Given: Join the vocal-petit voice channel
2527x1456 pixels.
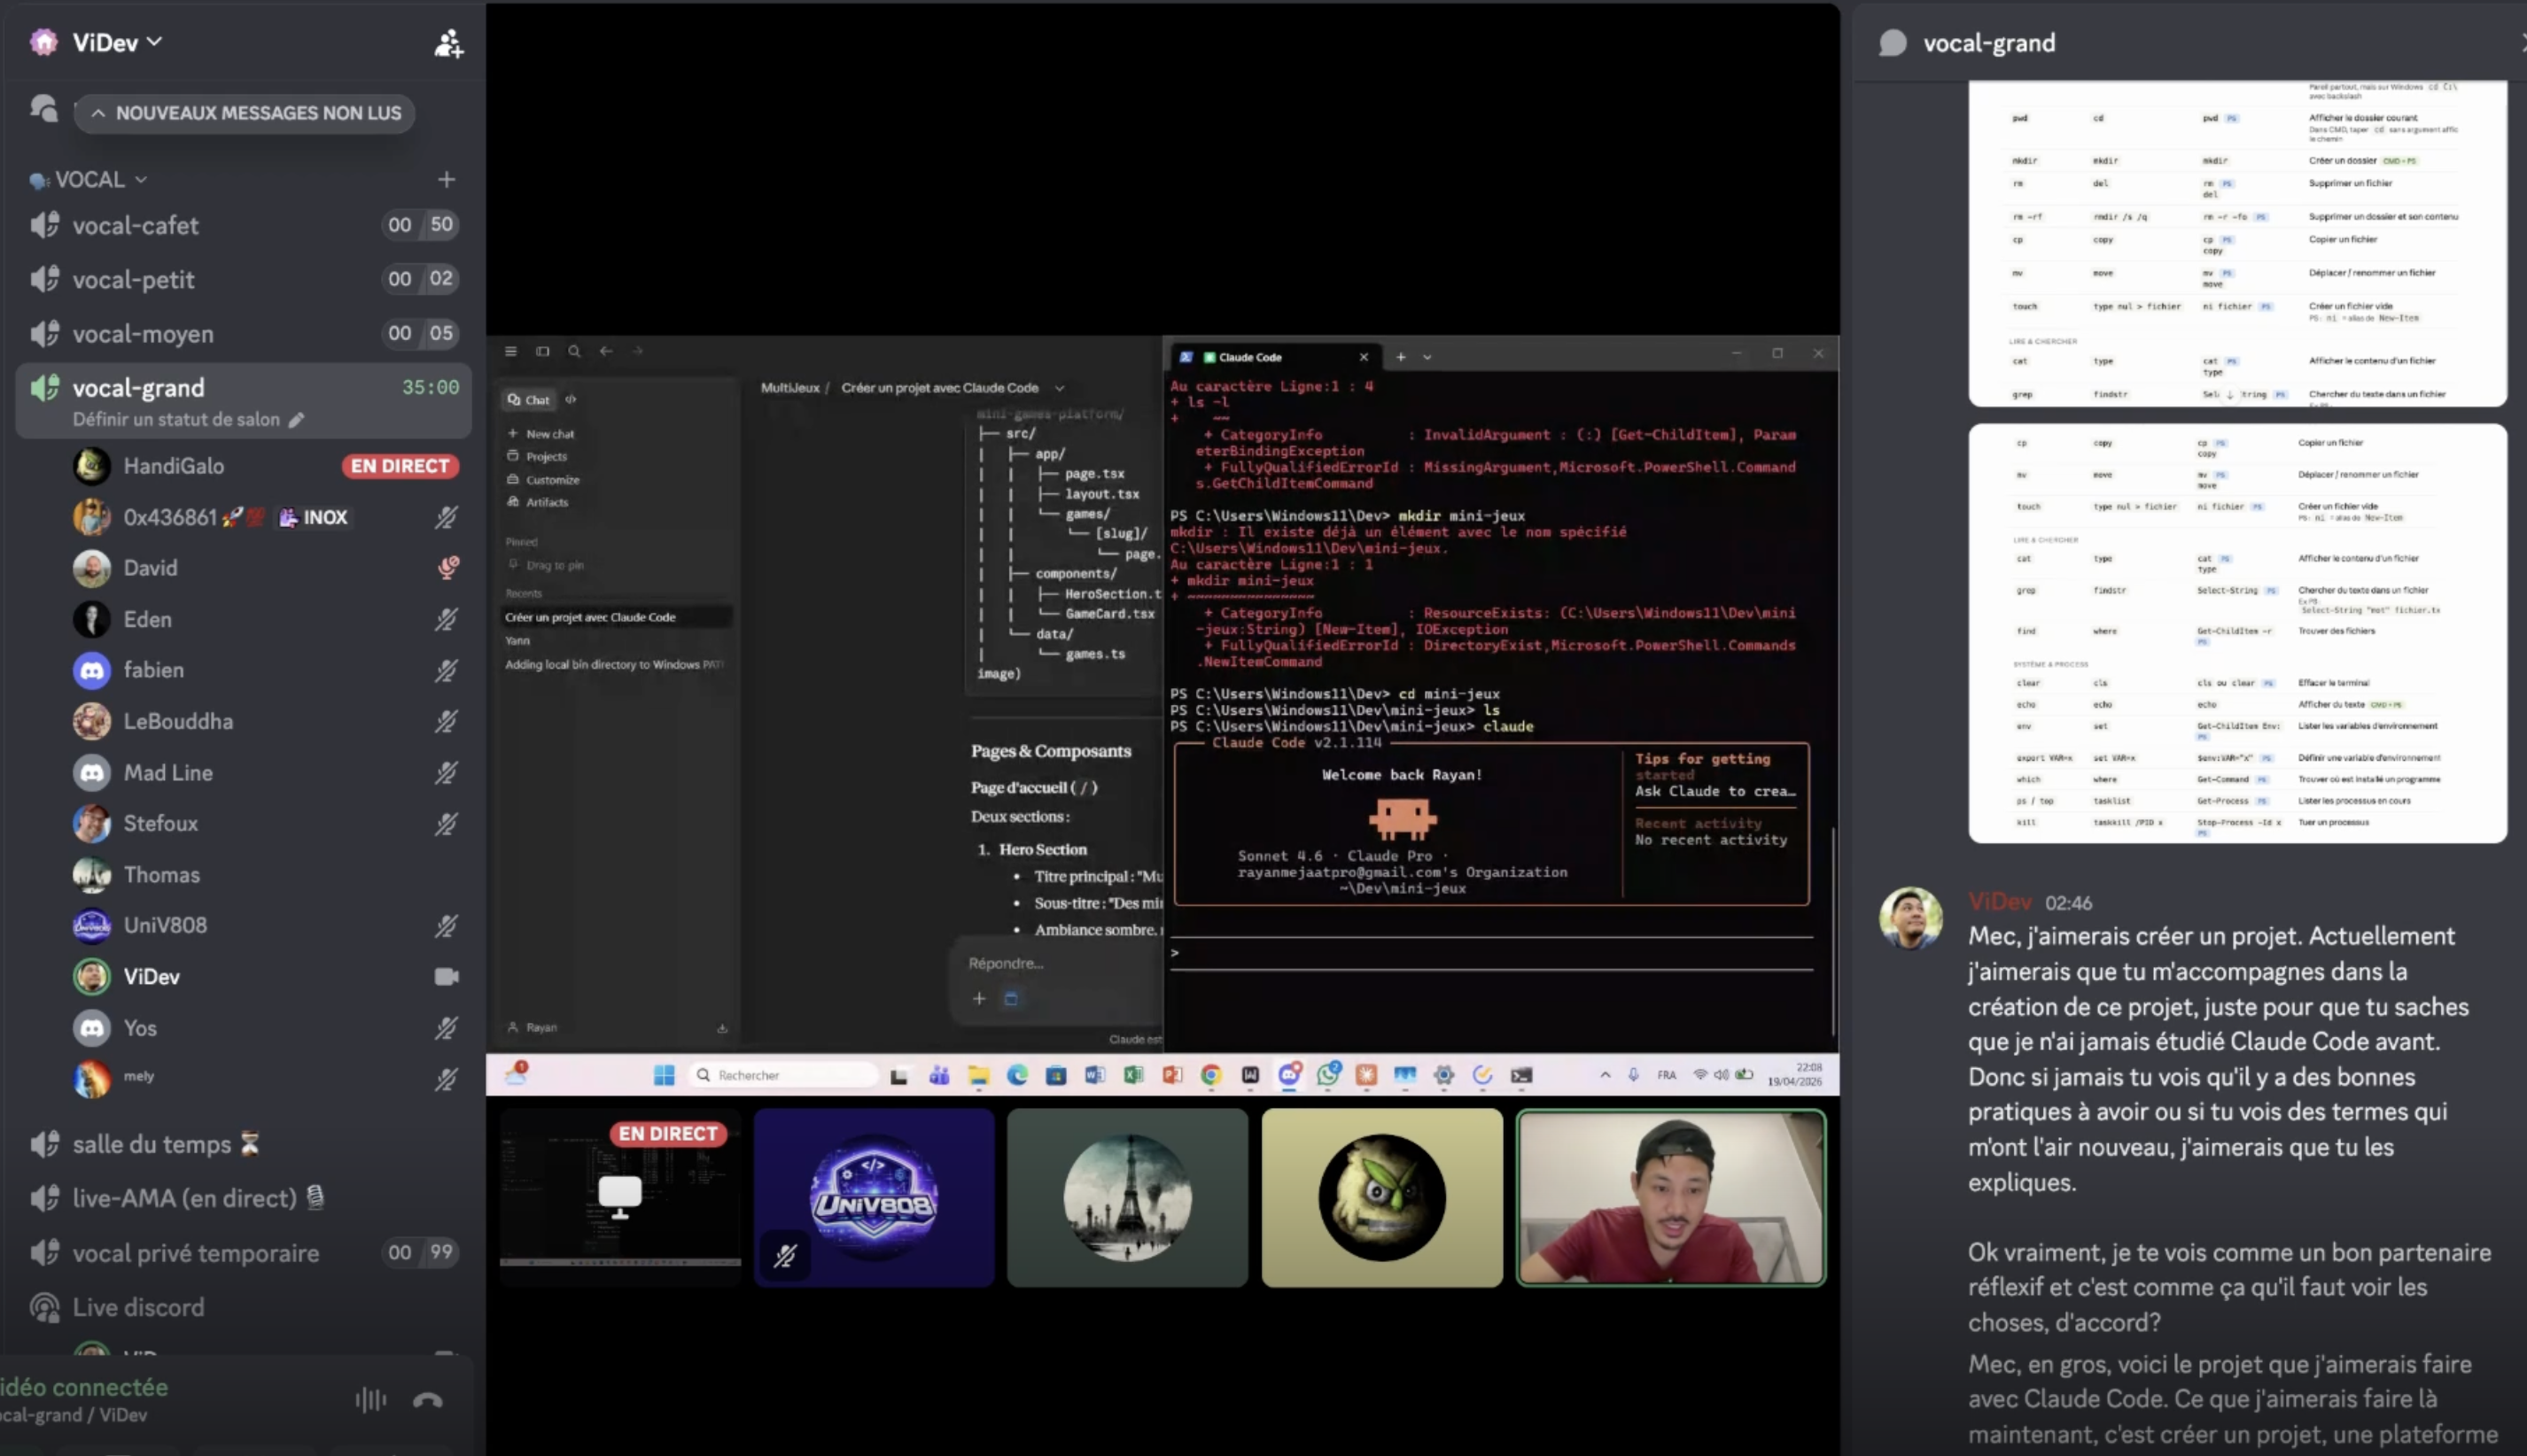Looking at the screenshot, I should click(x=243, y=279).
